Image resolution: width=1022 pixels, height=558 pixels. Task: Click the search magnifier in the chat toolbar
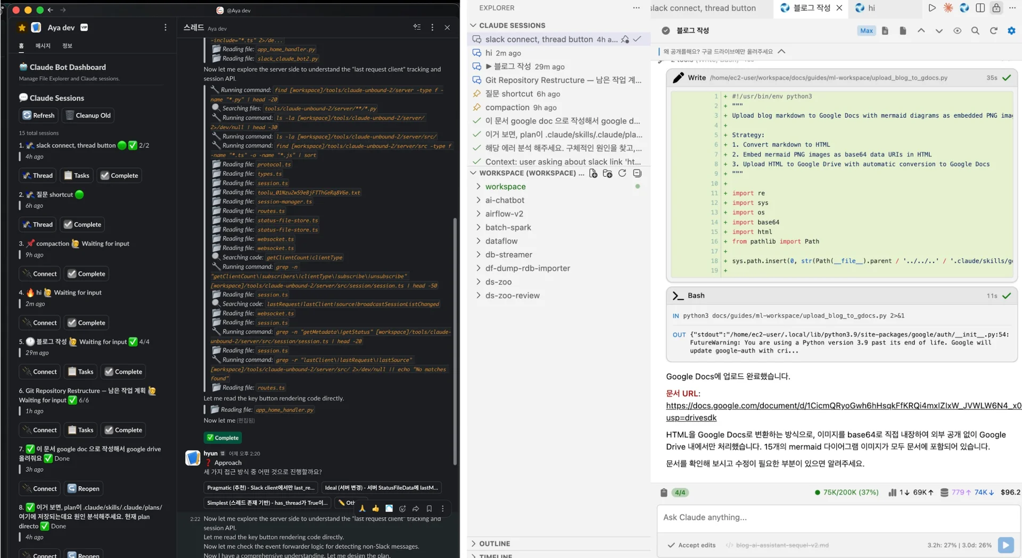pyautogui.click(x=975, y=31)
